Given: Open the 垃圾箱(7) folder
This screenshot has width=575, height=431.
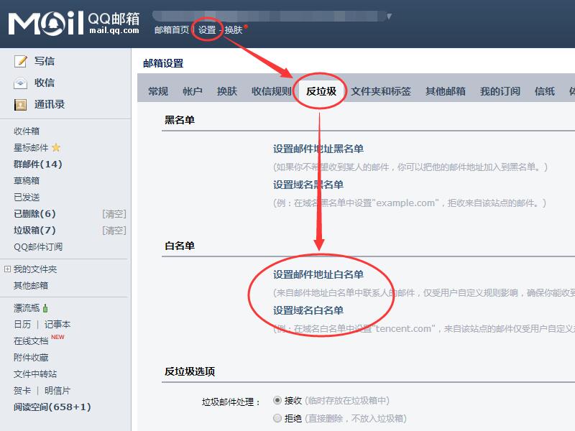Looking at the screenshot, I should pyautogui.click(x=34, y=230).
